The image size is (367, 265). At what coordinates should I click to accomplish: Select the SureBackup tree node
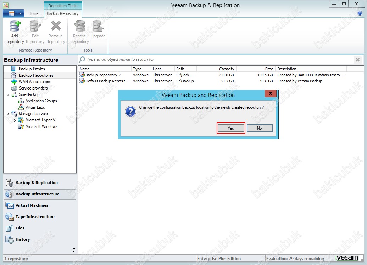(x=29, y=94)
